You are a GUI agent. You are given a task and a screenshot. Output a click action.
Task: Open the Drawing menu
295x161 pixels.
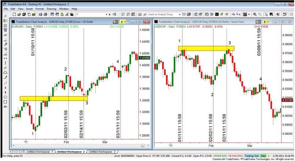[x=51, y=9]
